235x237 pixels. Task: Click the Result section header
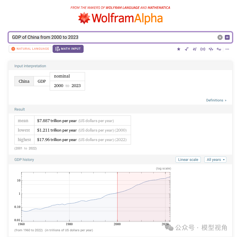[20, 109]
